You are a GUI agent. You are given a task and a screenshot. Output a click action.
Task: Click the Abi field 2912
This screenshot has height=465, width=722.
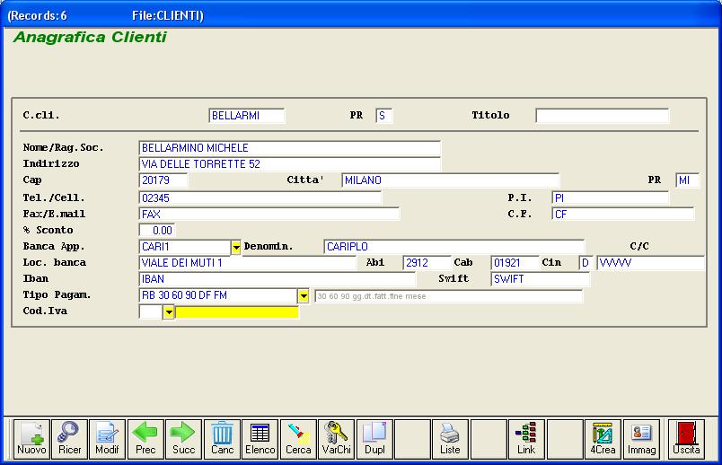coord(427,263)
